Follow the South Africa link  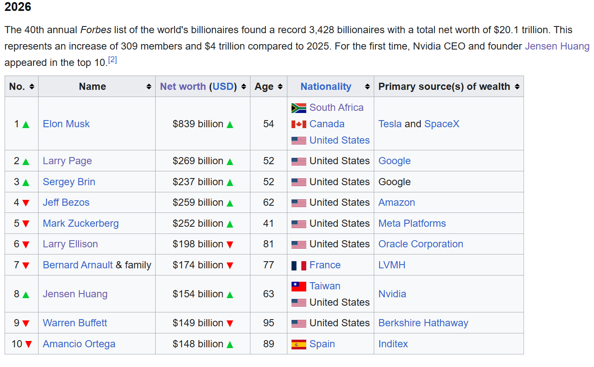(336, 107)
